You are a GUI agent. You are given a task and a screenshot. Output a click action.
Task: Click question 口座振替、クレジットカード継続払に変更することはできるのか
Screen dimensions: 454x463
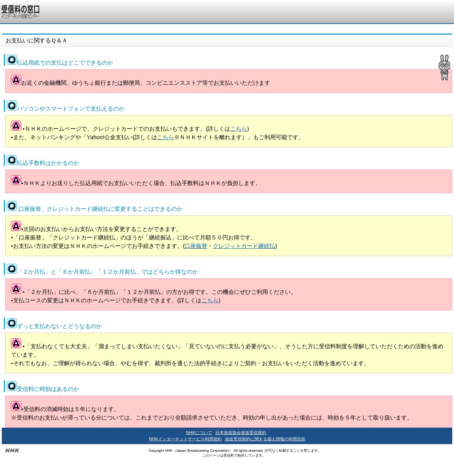pyautogui.click(x=100, y=209)
